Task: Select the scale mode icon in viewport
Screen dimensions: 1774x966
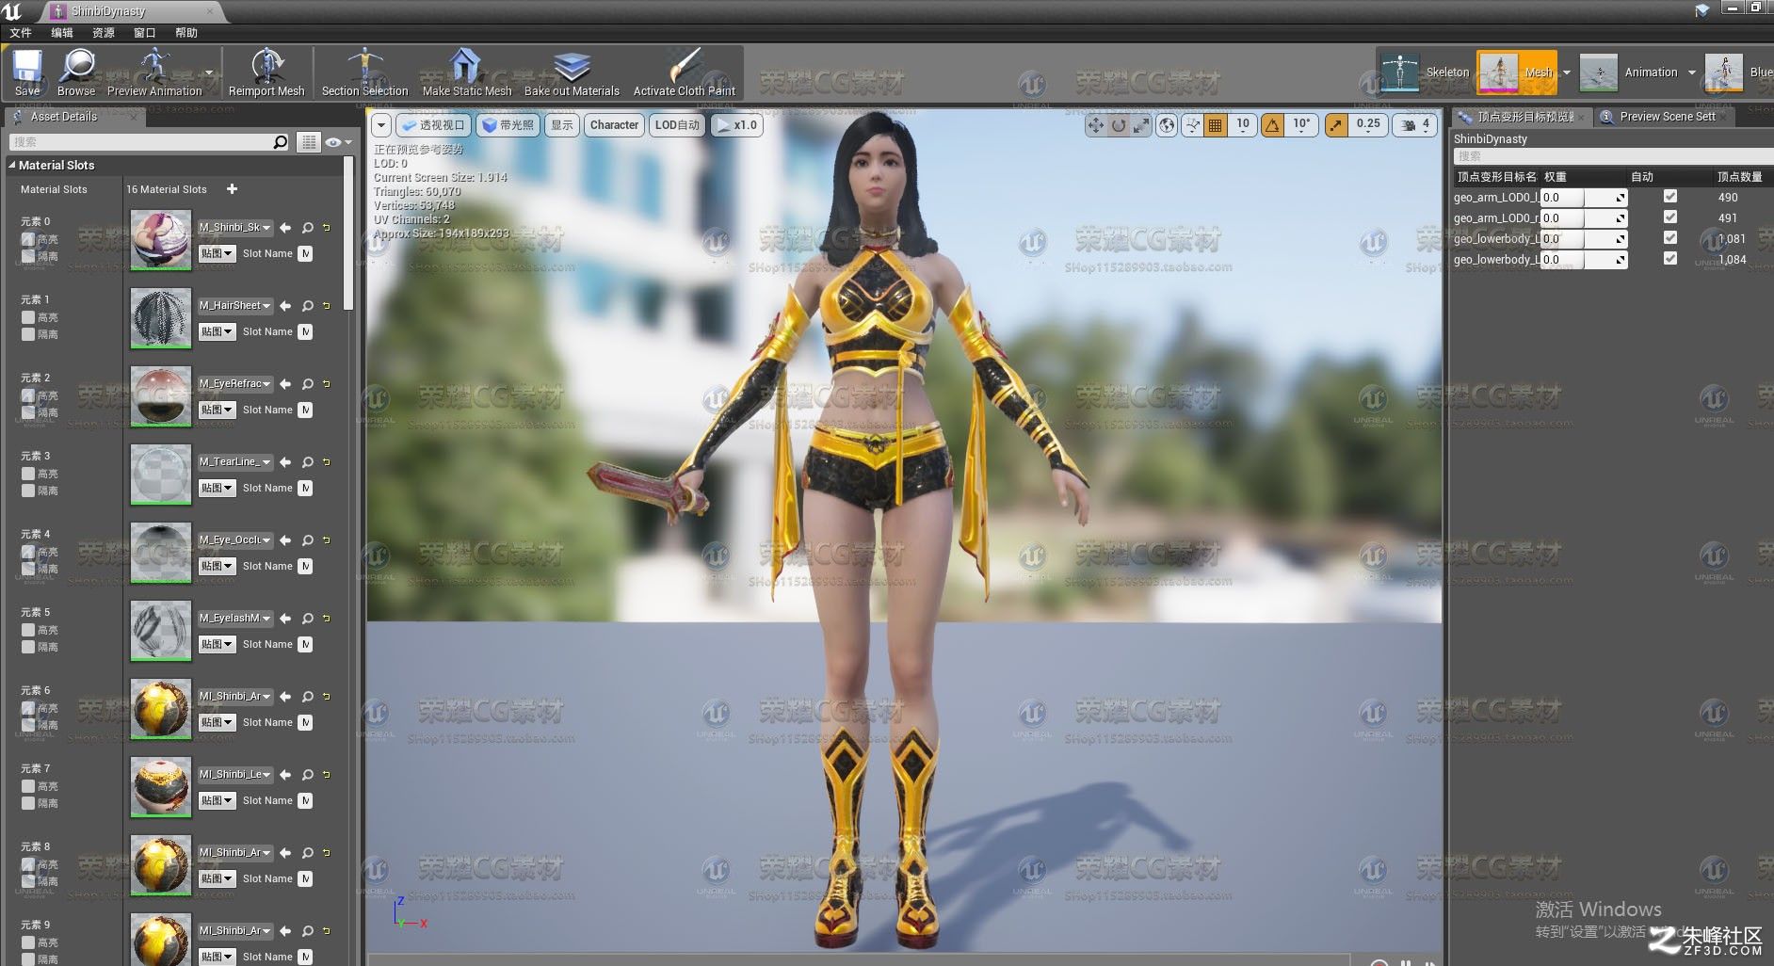Action: coord(1141,125)
